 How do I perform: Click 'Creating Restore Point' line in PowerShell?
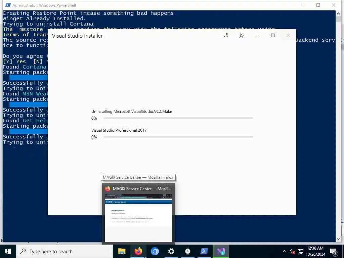pos(88,13)
